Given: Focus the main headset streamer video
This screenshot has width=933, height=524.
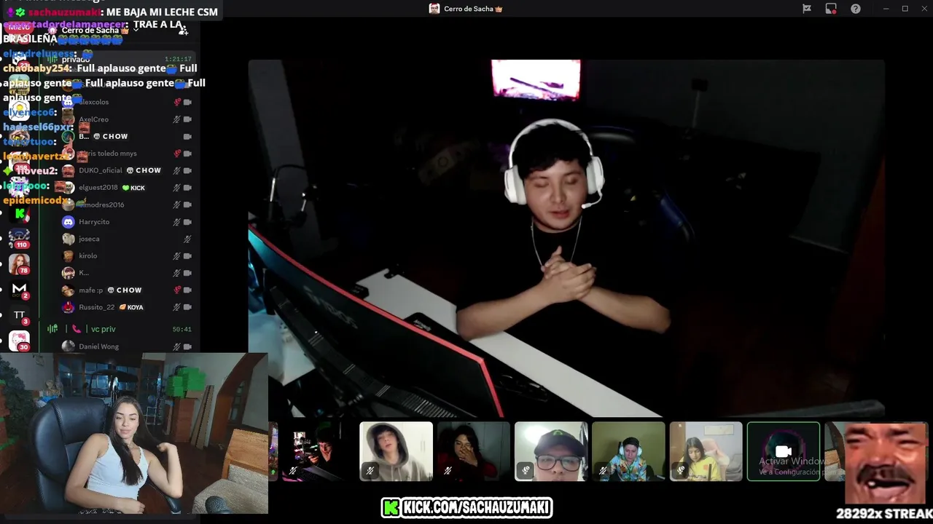Looking at the screenshot, I should pos(566,238).
